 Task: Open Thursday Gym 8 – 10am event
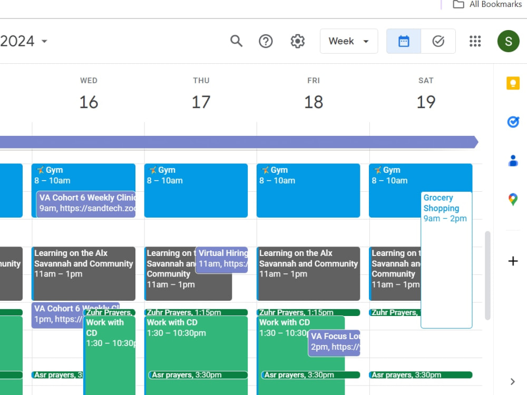[196, 191]
